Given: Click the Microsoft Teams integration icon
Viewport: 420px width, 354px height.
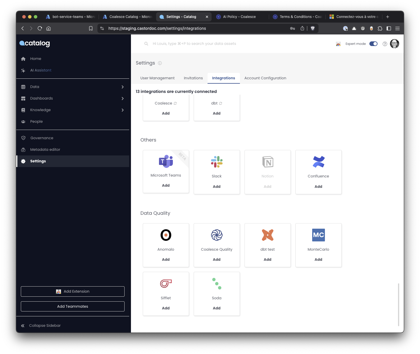Looking at the screenshot, I should click(x=166, y=161).
